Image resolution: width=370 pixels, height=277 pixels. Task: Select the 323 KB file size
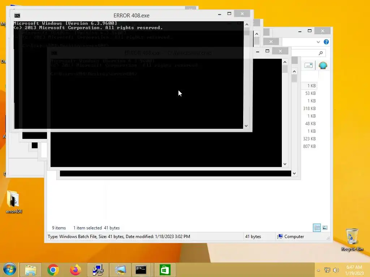tap(309, 139)
